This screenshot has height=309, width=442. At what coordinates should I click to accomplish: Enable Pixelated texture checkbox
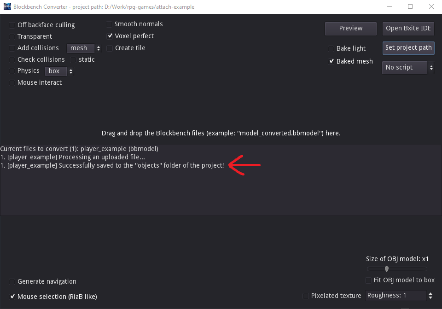point(306,296)
